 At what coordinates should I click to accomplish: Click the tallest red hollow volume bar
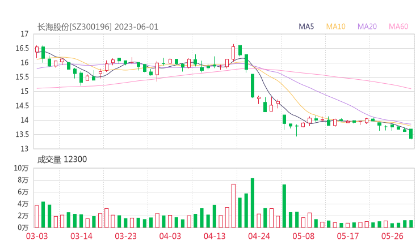(233, 206)
